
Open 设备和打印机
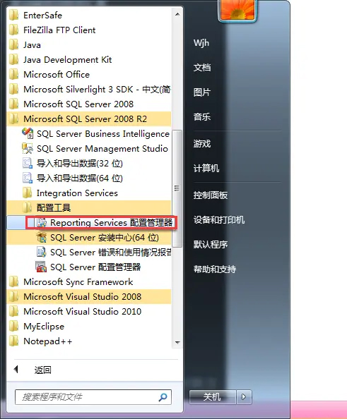pyautogui.click(x=219, y=220)
